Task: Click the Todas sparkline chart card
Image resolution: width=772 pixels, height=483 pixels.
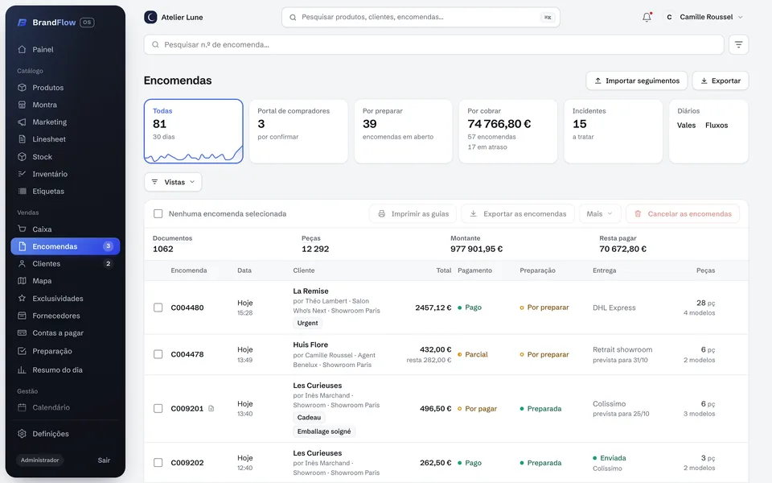Action: pos(194,131)
